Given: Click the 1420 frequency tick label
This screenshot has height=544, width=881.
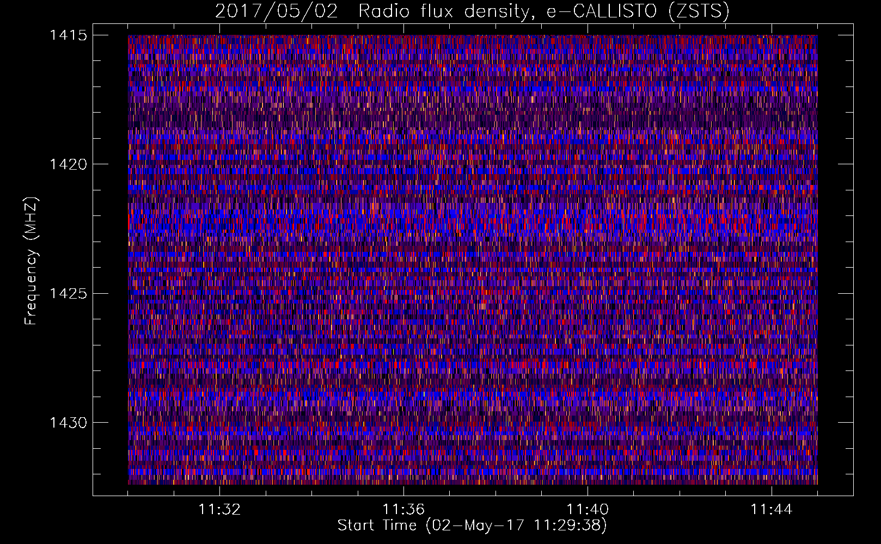Looking at the screenshot, I should pos(68,164).
